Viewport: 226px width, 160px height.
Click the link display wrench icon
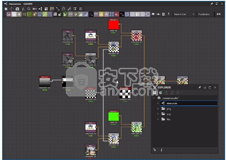pyautogui.click(x=69, y=9)
